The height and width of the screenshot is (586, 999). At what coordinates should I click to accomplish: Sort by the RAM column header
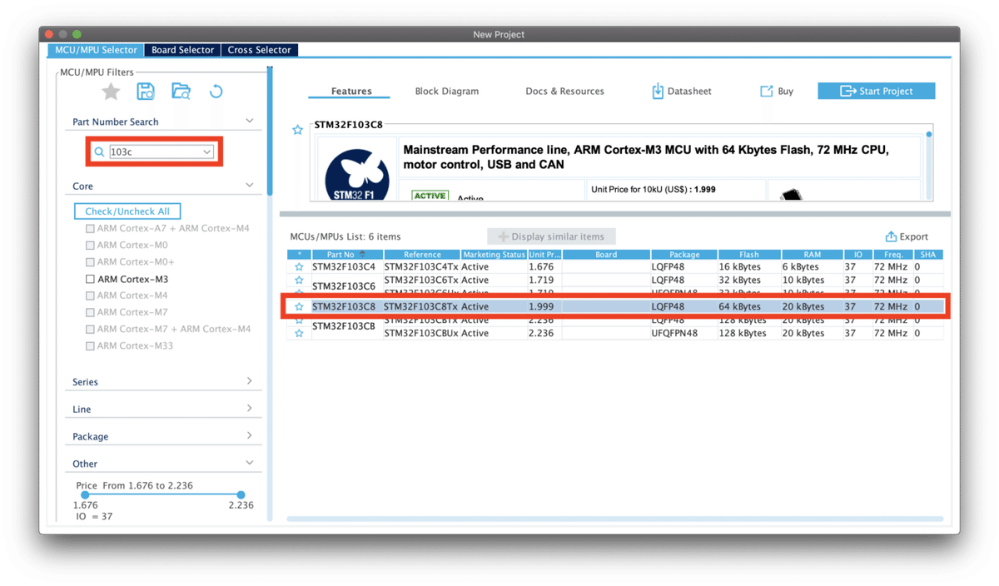812,255
